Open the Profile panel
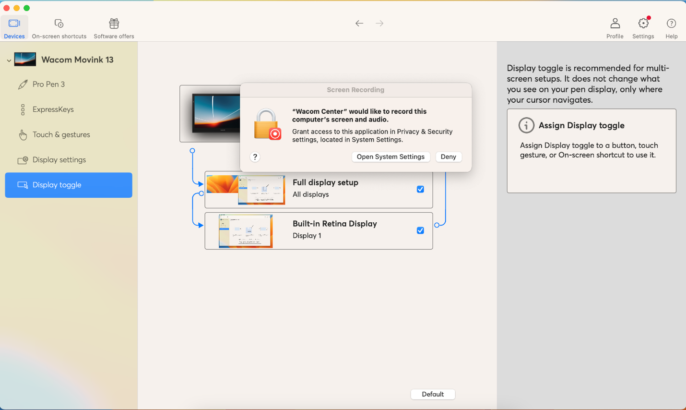686x410 pixels. 615,27
